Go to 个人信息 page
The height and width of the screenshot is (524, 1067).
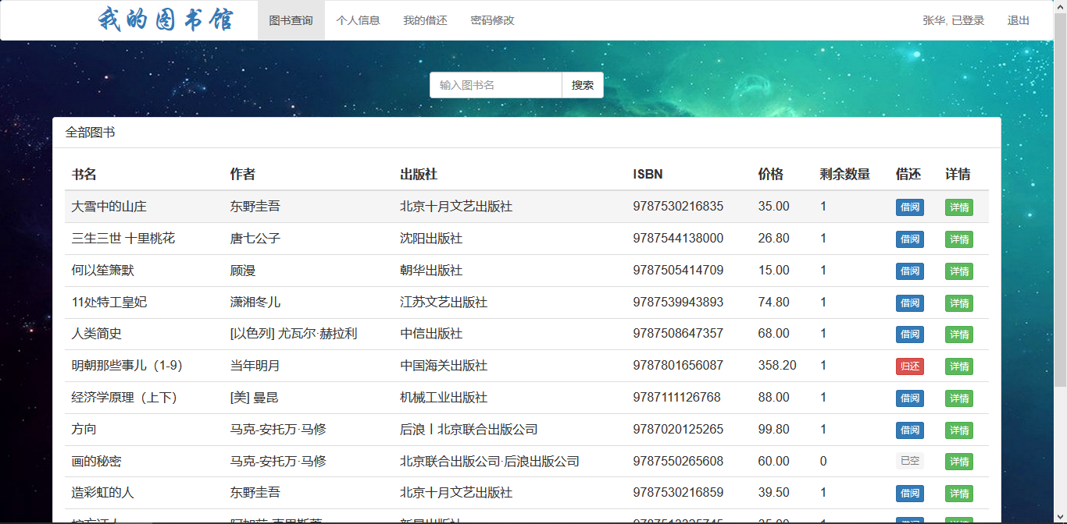pyautogui.click(x=359, y=20)
